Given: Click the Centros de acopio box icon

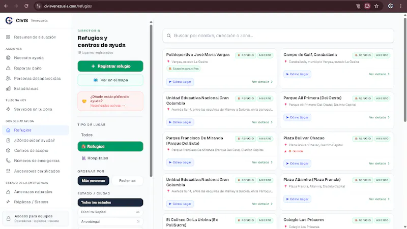Looking at the screenshot, I should pos(8,150).
